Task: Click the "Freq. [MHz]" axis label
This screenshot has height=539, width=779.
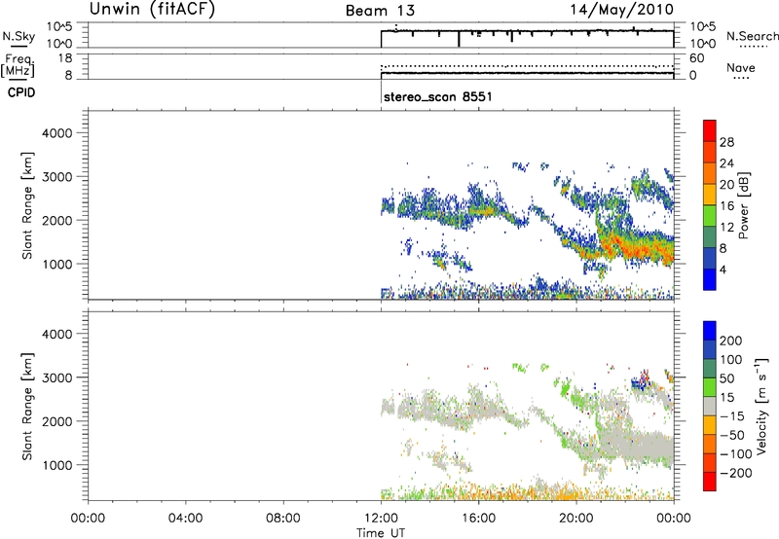Action: point(18,65)
